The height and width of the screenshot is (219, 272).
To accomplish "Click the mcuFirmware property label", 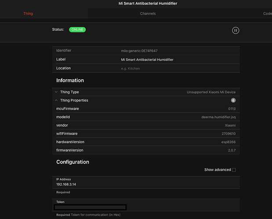I will click(x=68, y=109).
